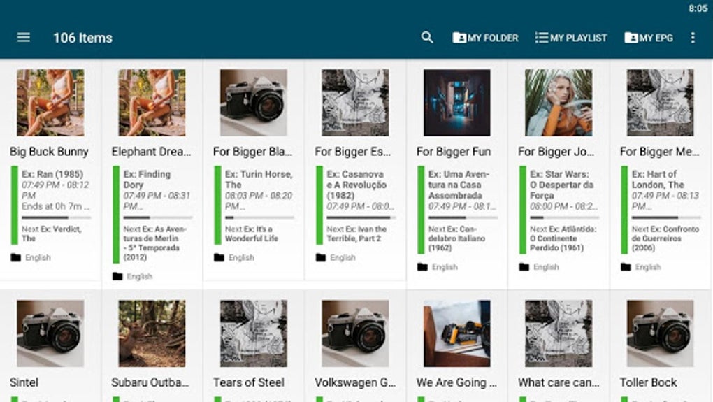
Task: Click the My Playlist list icon
Action: (x=541, y=38)
